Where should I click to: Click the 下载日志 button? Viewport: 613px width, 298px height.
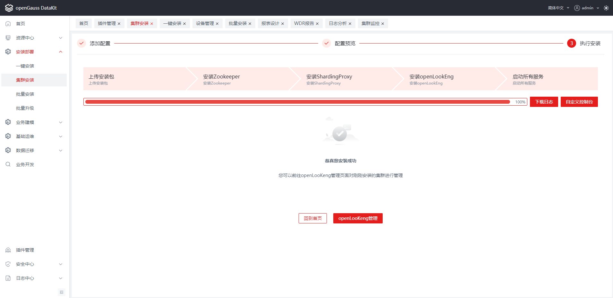click(544, 102)
